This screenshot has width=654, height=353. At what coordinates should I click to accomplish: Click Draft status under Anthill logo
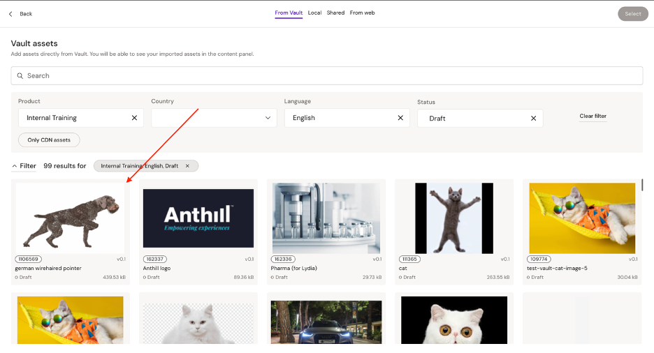tap(152, 277)
